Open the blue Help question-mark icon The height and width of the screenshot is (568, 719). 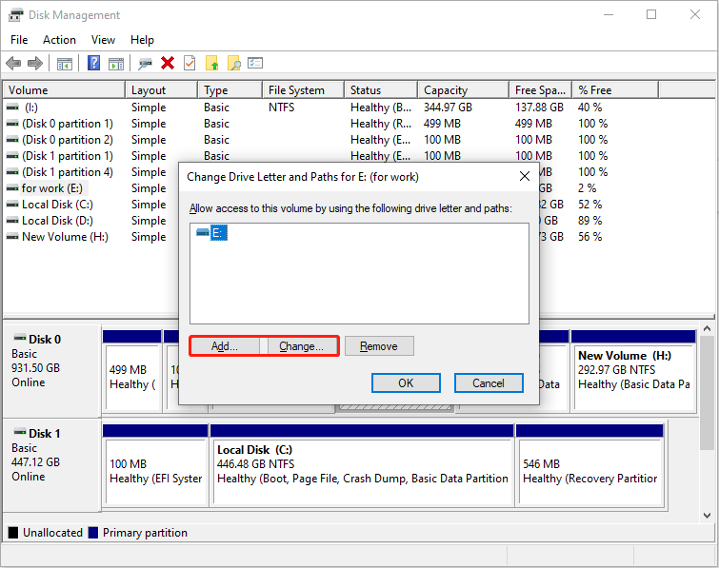click(x=93, y=63)
